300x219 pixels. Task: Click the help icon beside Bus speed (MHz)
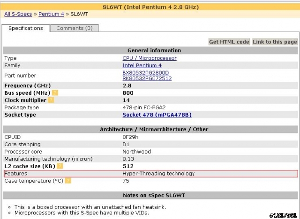pos(55,93)
